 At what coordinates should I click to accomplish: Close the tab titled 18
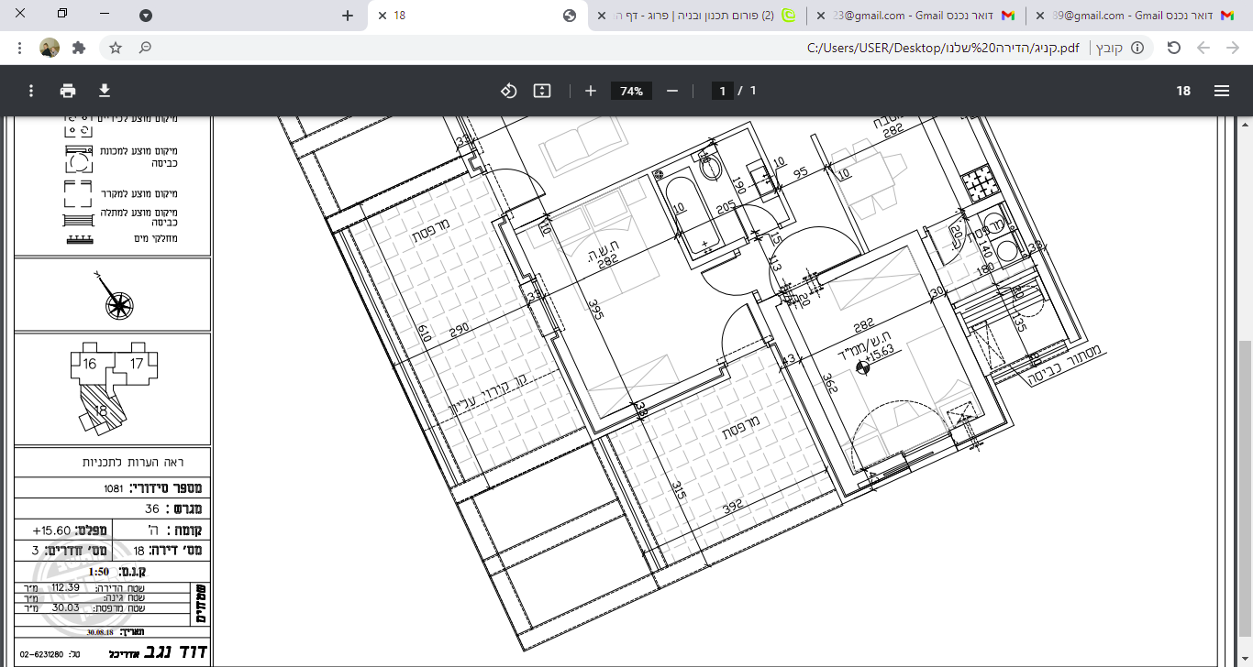pos(383,16)
